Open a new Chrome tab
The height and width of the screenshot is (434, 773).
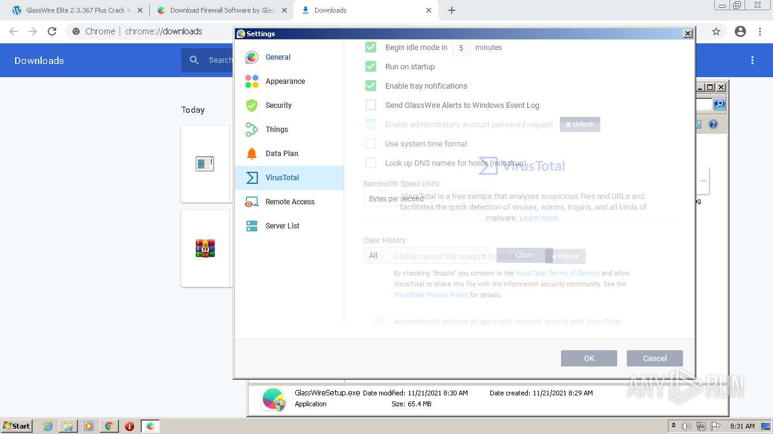(x=452, y=10)
